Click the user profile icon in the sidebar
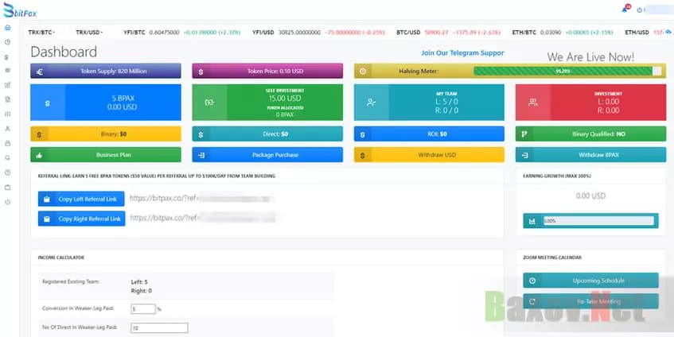The width and height of the screenshot is (674, 337). [x=7, y=128]
